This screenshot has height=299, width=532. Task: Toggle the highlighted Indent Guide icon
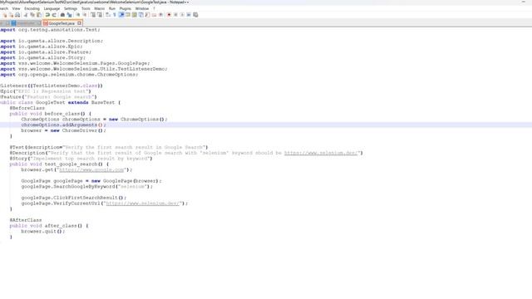point(121,15)
